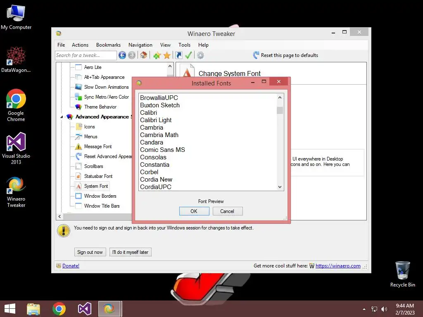The image size is (423, 317).
Task: Click the Statusbar Font icon
Action: coord(78,176)
